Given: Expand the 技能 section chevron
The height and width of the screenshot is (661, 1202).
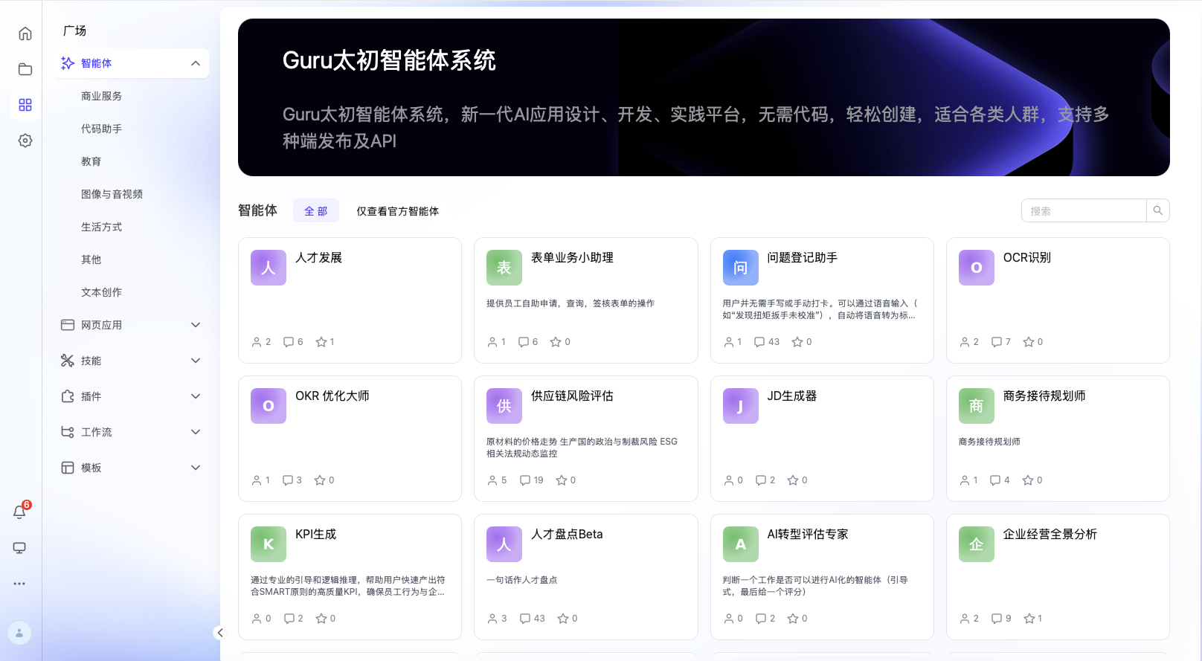Looking at the screenshot, I should (x=196, y=361).
